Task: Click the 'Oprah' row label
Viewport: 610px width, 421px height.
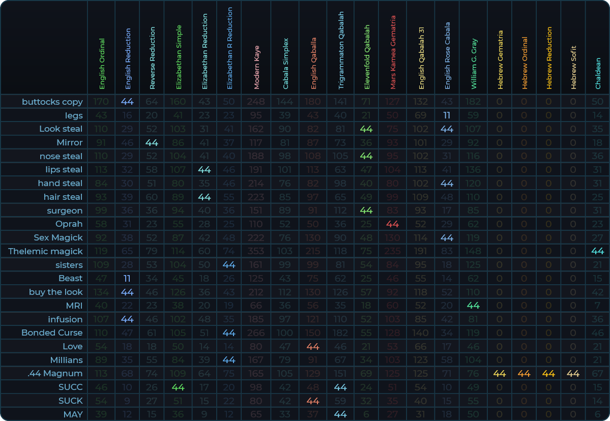Action: point(69,224)
